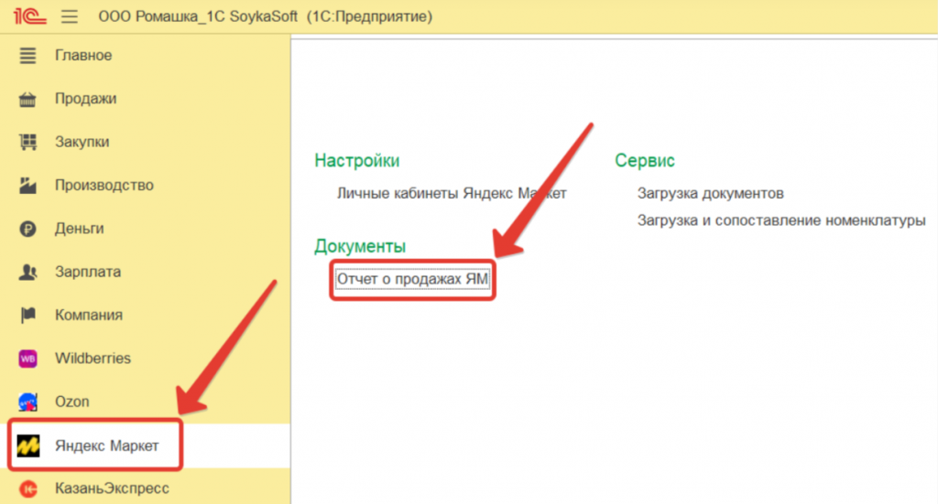The width and height of the screenshot is (938, 504).
Task: Open Загрузка и сопоставление номенклатуры
Action: (x=780, y=220)
